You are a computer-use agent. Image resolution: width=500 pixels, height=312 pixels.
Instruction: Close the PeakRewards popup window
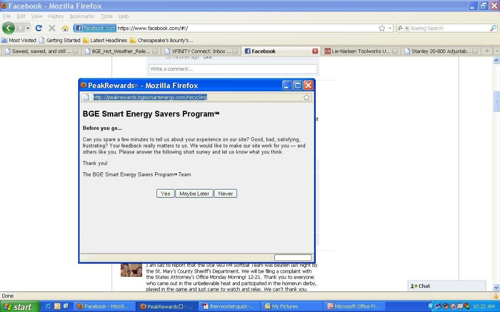308,86
